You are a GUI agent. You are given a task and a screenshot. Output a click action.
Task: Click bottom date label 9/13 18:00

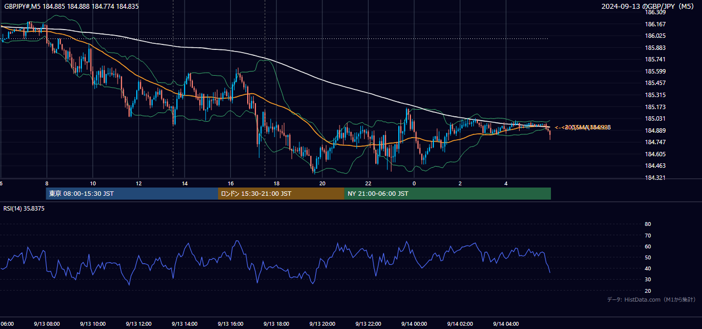coord(277,324)
